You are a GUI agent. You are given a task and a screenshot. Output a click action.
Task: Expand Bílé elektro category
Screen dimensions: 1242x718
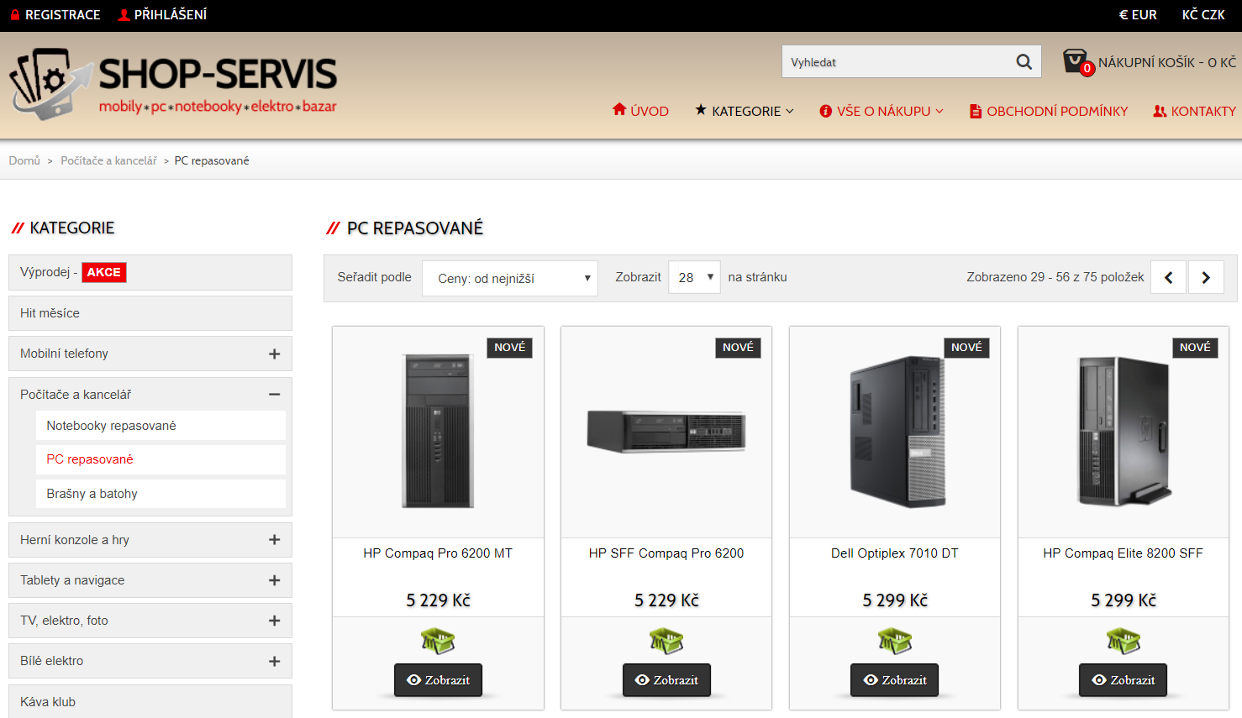coord(274,661)
